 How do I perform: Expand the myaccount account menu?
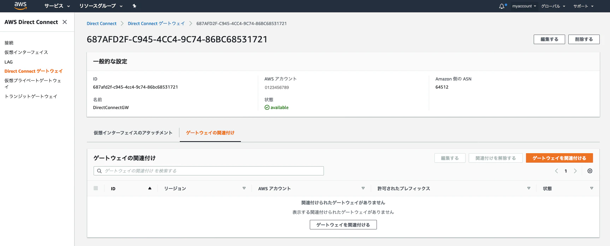tap(524, 6)
